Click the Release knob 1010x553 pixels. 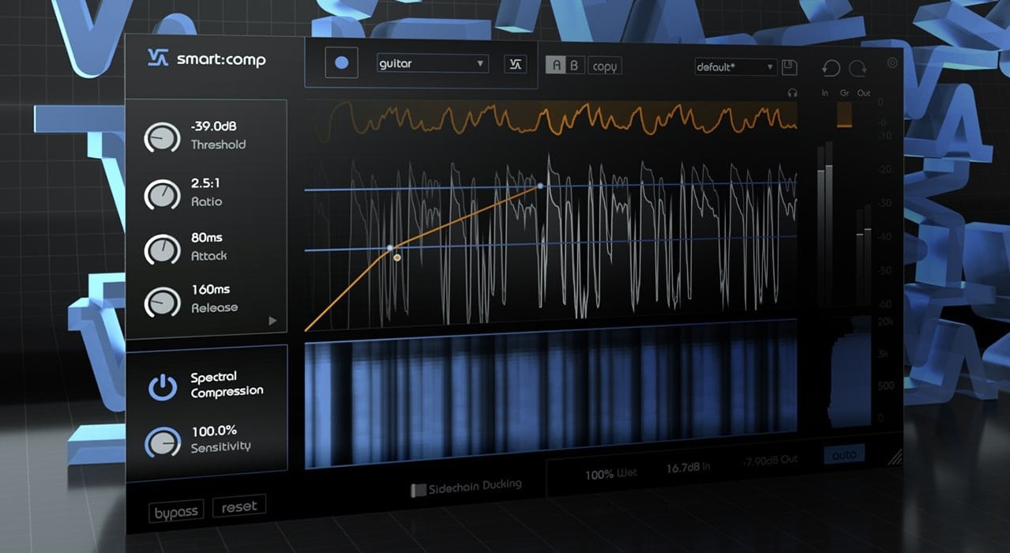tap(162, 301)
